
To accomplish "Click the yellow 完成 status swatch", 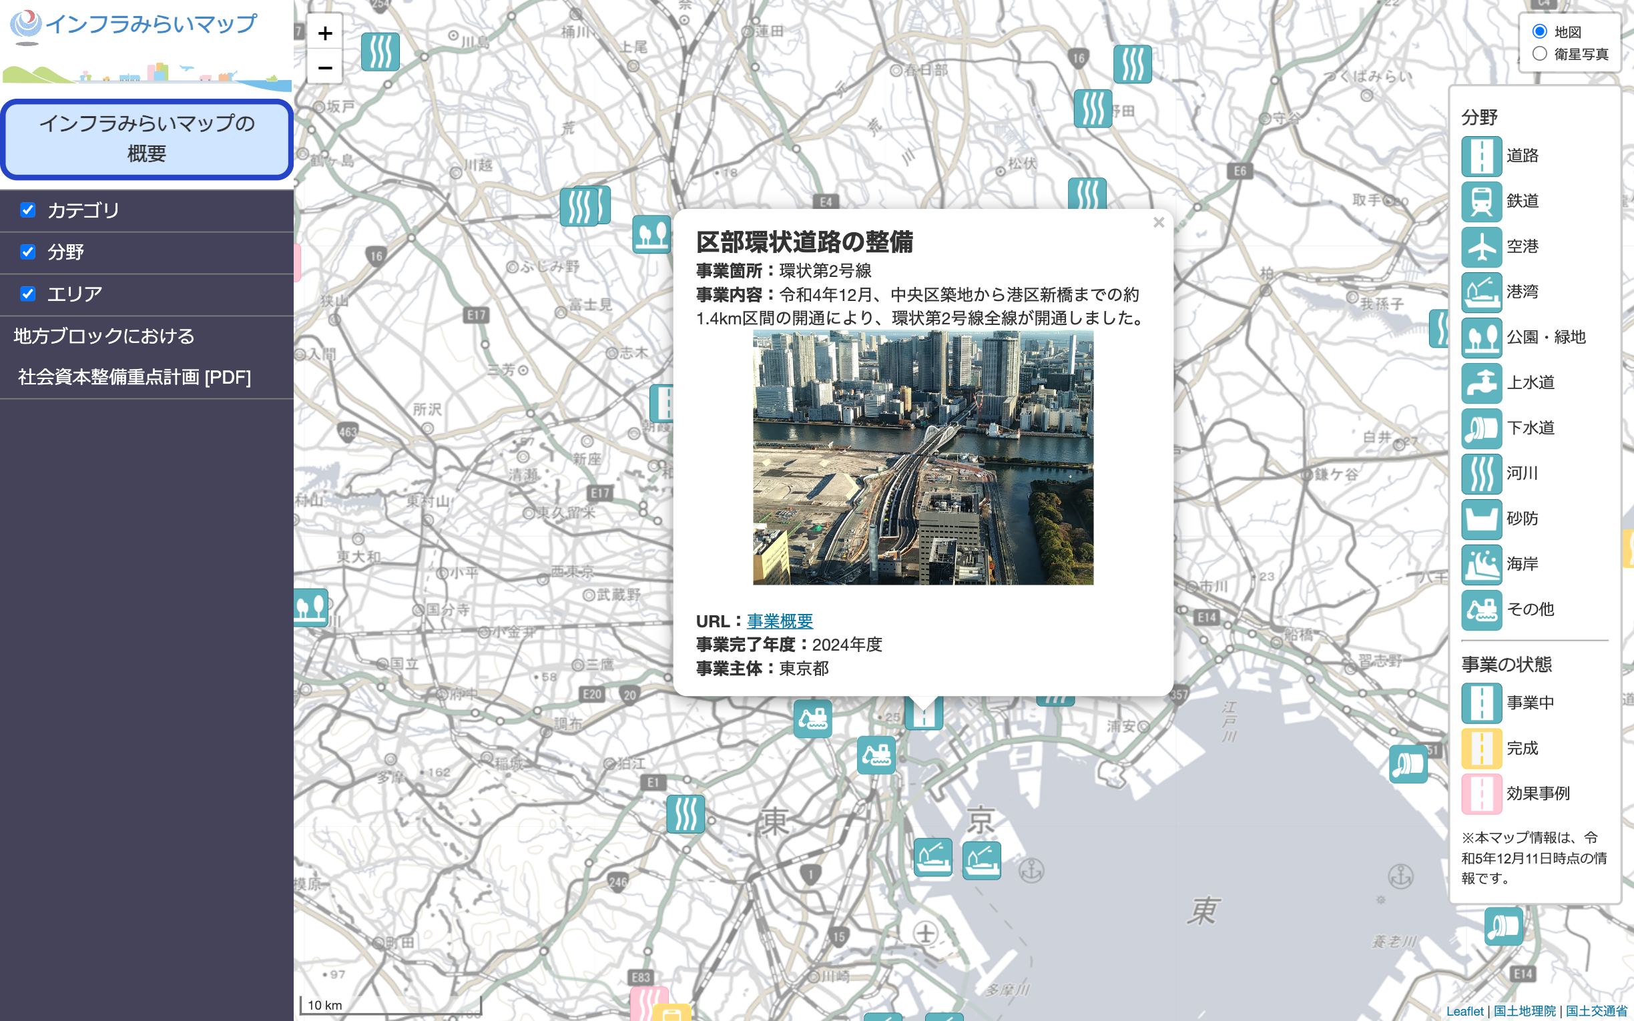I will click(1480, 748).
